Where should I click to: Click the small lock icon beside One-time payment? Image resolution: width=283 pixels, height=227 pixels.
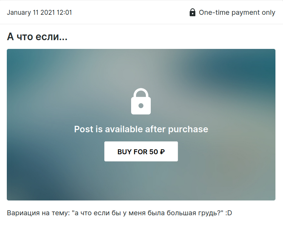tap(192, 12)
